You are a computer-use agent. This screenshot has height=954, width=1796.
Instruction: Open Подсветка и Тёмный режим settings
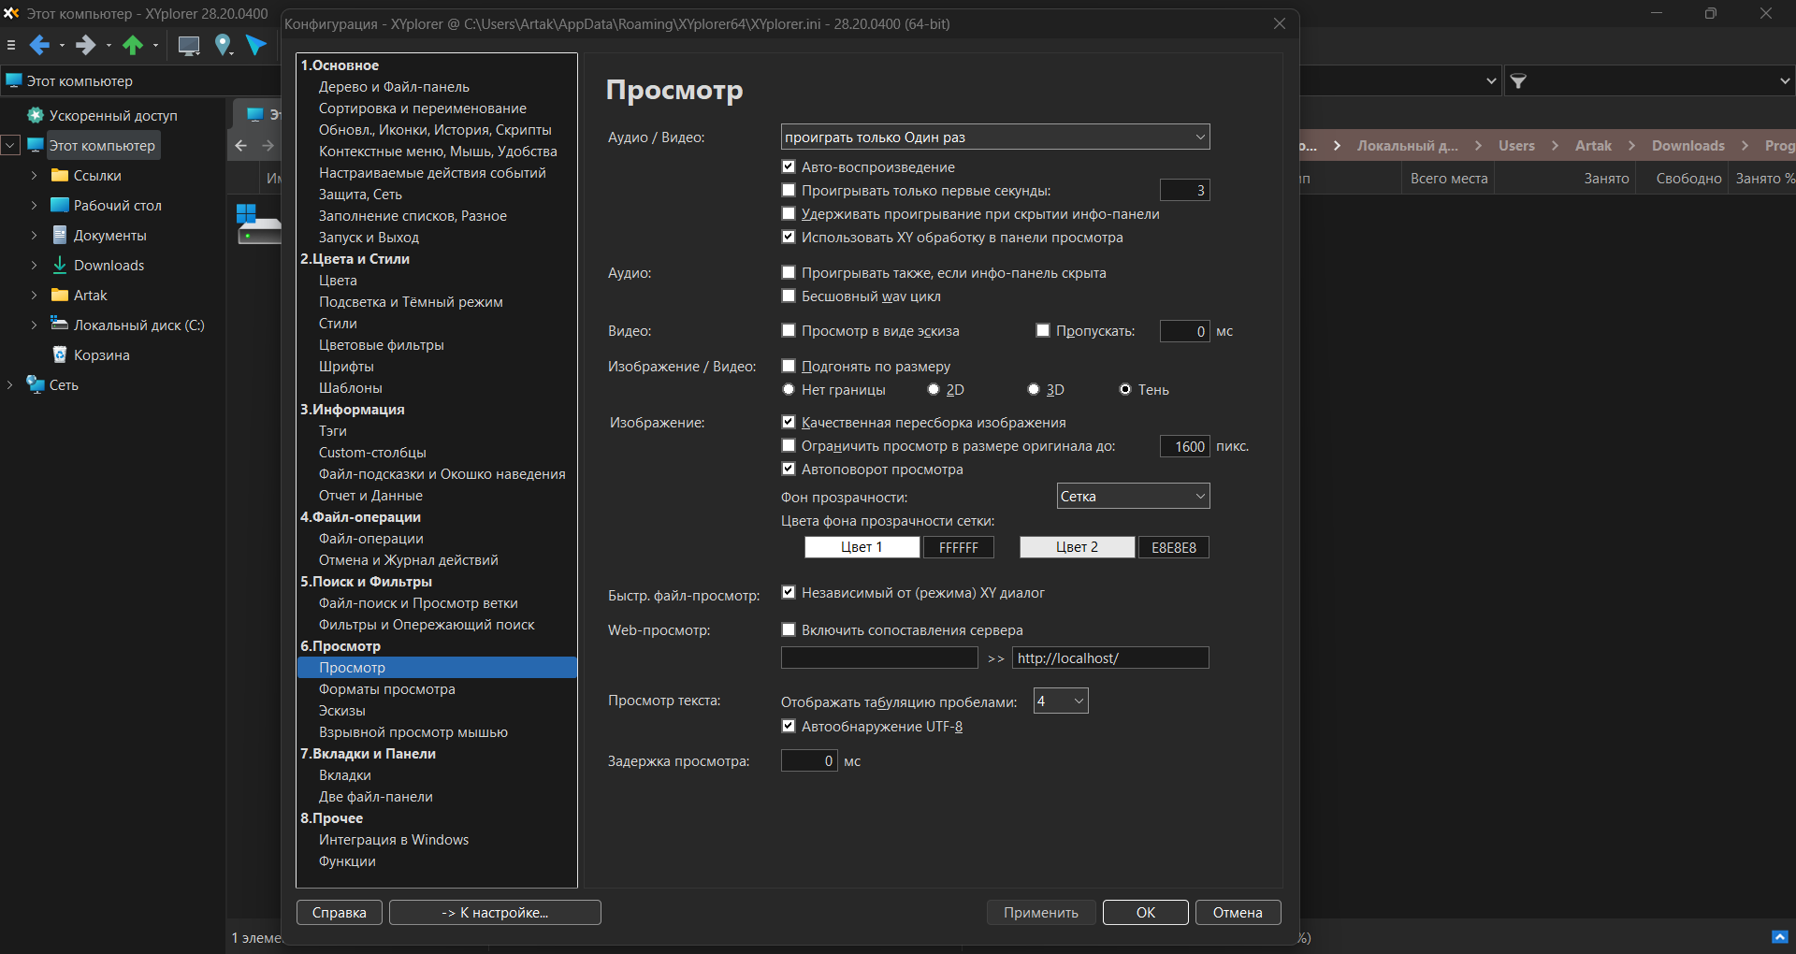coord(411,302)
